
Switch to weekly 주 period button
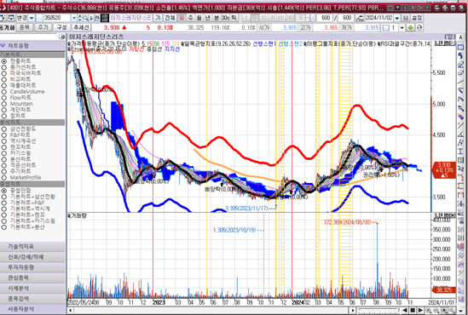(x=190, y=18)
